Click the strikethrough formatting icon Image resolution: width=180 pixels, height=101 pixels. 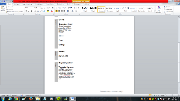coord(35,11)
